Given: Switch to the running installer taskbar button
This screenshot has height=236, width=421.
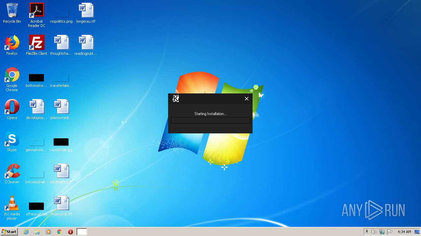Looking at the screenshot, I should pyautogui.click(x=82, y=232).
